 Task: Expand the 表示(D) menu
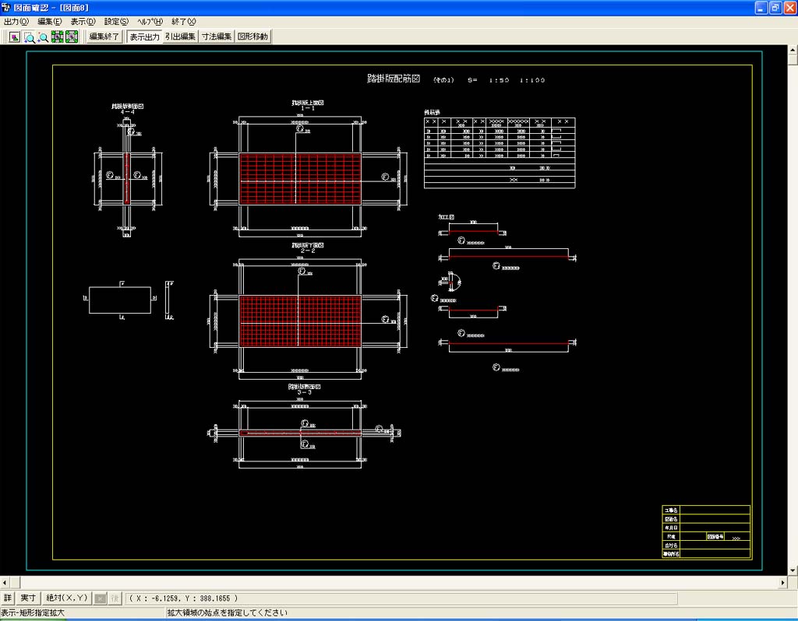tap(83, 22)
